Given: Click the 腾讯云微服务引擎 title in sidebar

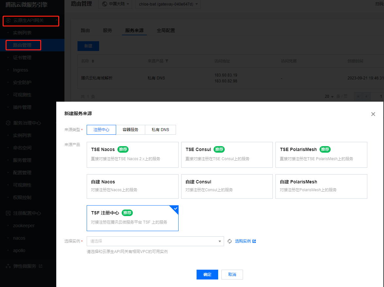Looking at the screenshot, I should coord(26,4).
